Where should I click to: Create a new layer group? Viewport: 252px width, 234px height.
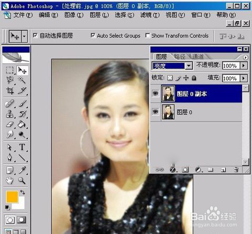[x=211, y=169]
